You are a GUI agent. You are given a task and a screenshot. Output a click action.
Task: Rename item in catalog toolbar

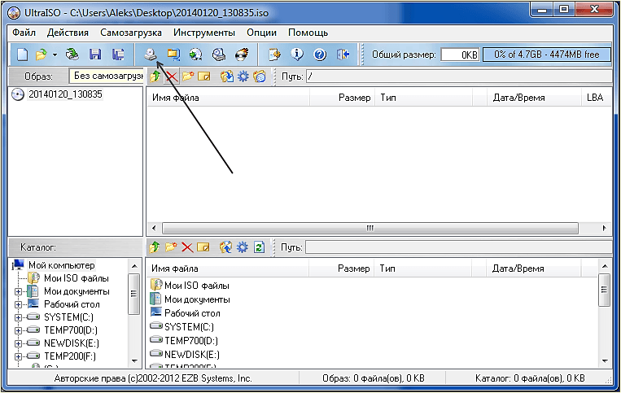[x=203, y=247]
